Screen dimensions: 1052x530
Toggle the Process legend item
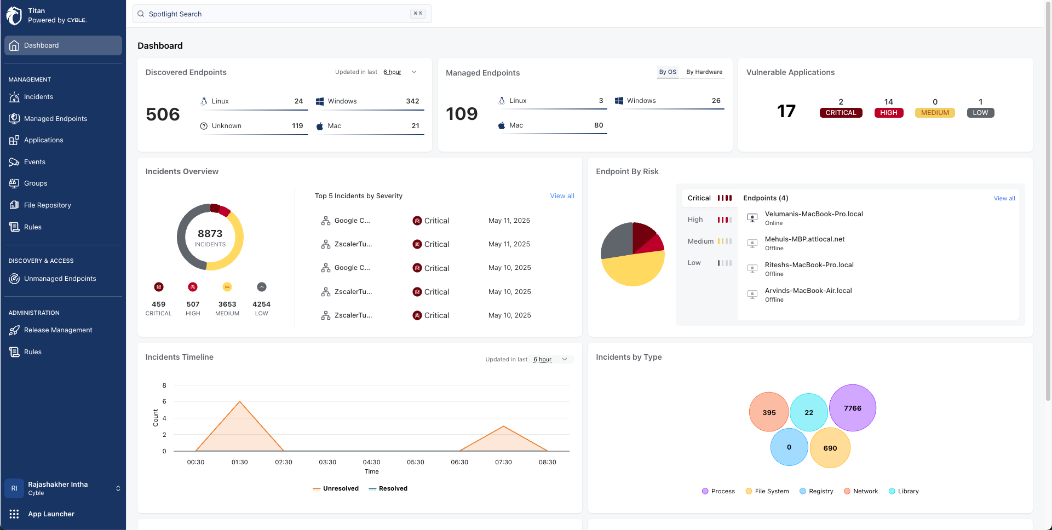tap(718, 491)
